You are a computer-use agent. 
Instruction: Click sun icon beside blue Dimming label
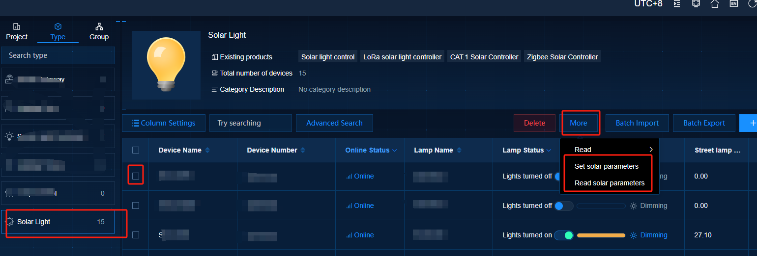click(x=634, y=235)
